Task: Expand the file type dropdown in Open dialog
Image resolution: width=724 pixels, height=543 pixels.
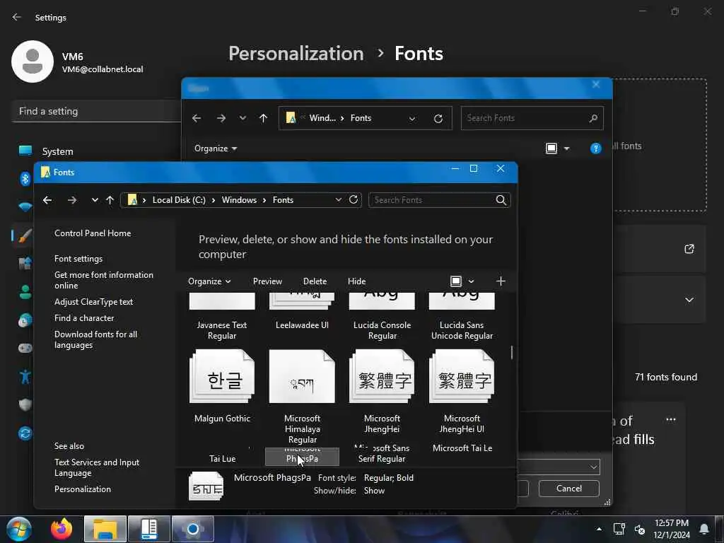Action: [x=593, y=467]
